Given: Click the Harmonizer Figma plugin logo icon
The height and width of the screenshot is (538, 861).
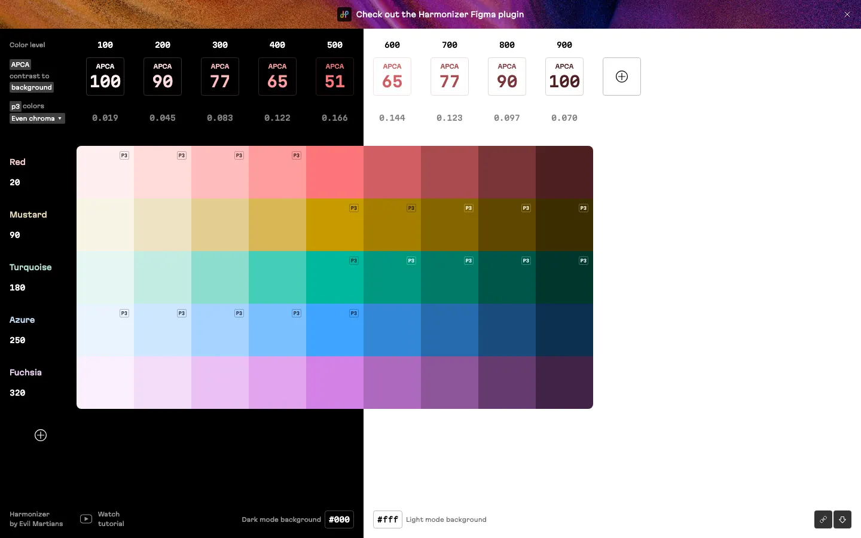Looking at the screenshot, I should [x=344, y=14].
